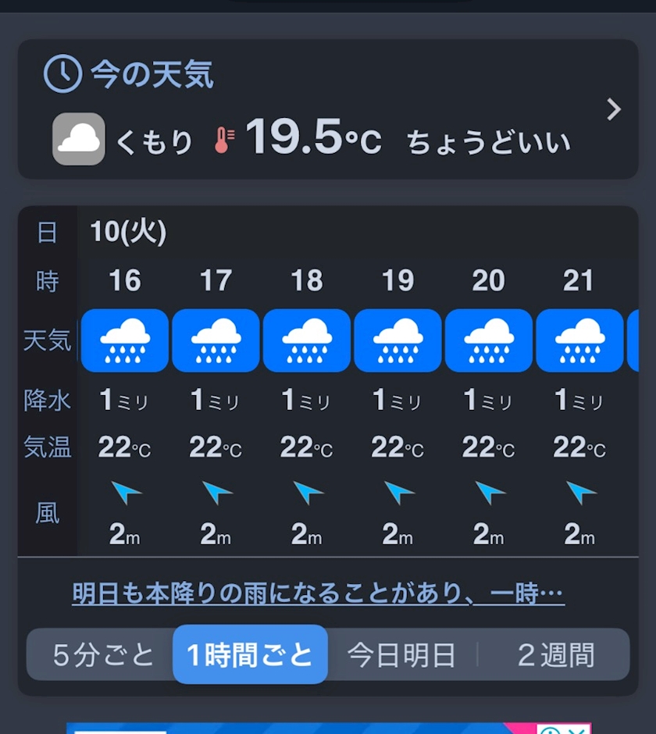Click the red thermometer icon
The height and width of the screenshot is (734, 656).
(x=224, y=141)
